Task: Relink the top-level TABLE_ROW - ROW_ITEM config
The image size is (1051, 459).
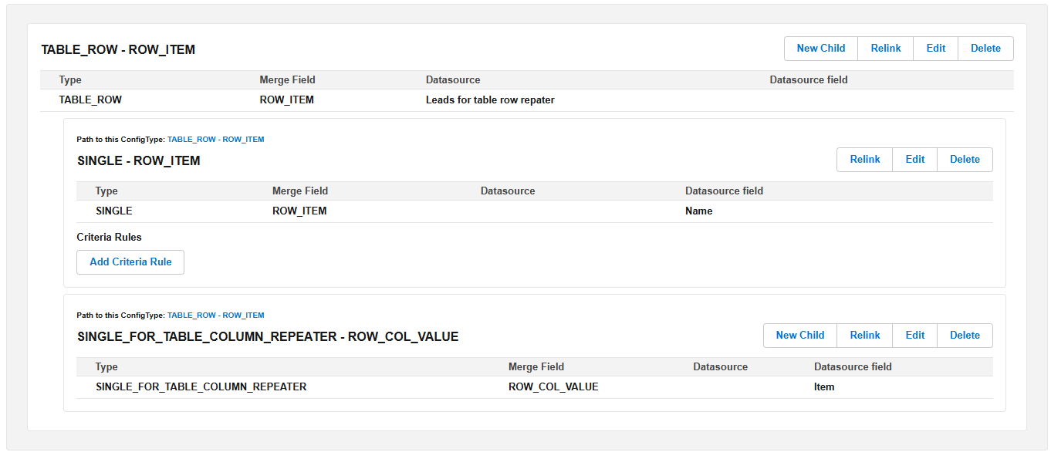Action: [x=885, y=49]
